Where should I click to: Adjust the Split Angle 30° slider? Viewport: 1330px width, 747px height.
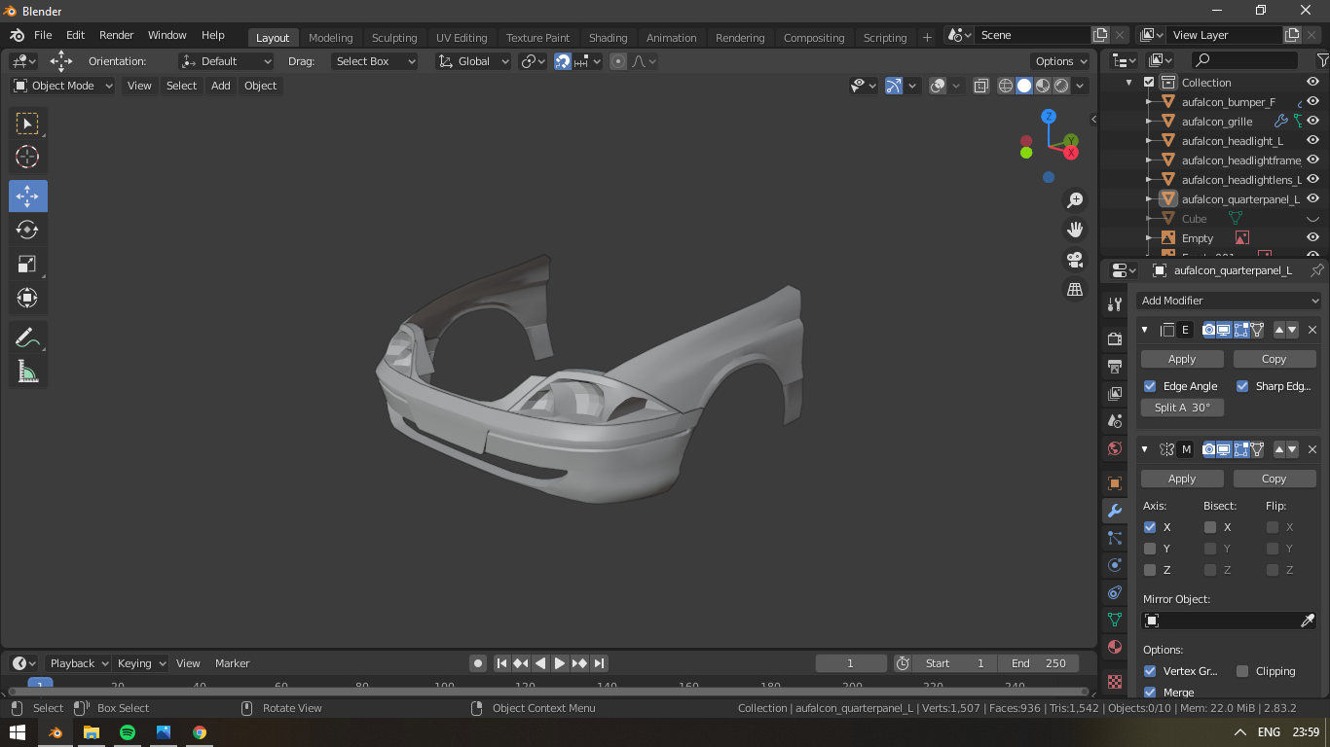tap(1182, 408)
